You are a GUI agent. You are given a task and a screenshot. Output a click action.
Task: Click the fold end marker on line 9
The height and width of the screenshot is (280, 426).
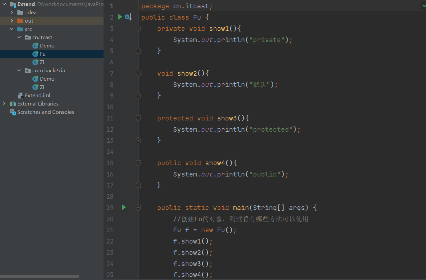138,96
